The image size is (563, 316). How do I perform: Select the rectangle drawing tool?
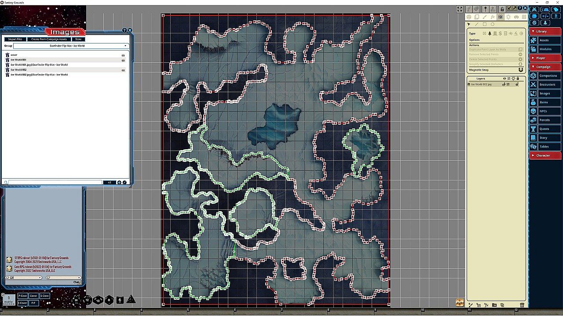tap(485, 24)
